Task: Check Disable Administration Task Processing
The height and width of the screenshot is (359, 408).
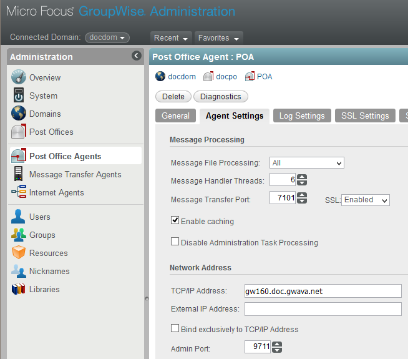Action: click(x=175, y=242)
